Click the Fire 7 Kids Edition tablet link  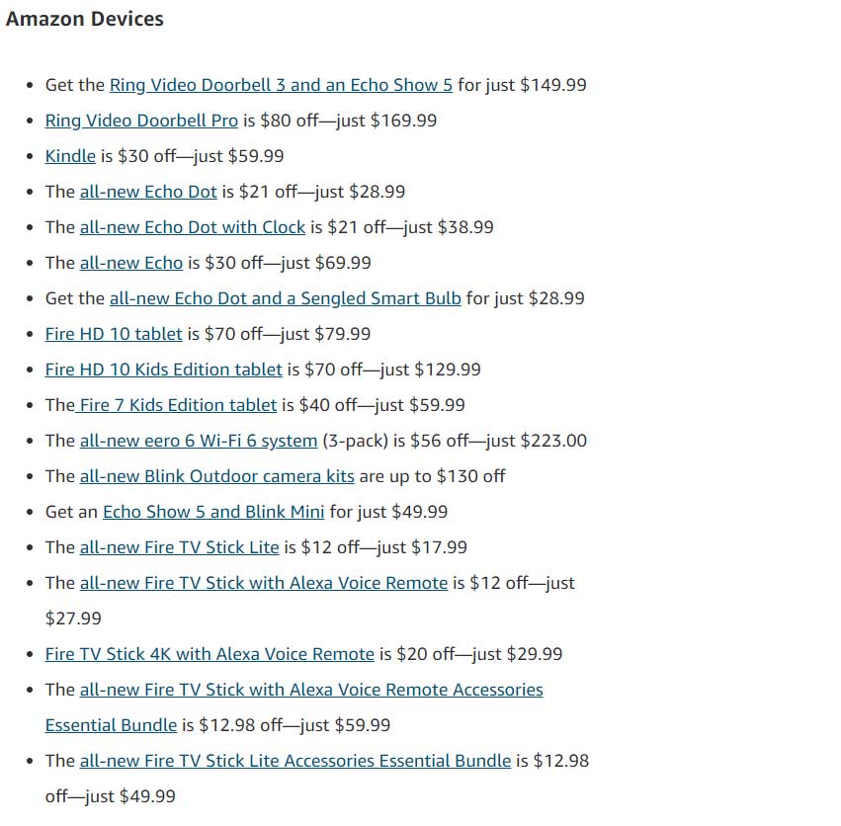point(176,405)
